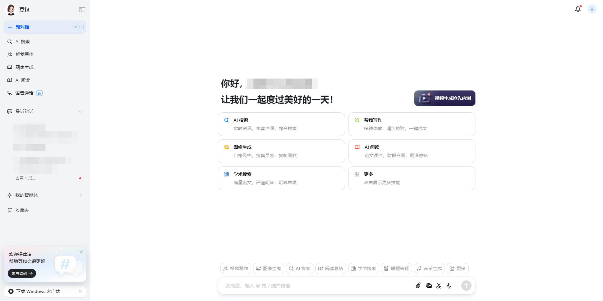603x301 pixels.
Task: Click the pen icon beside sidebar 帮我写作
Action: click(10, 54)
